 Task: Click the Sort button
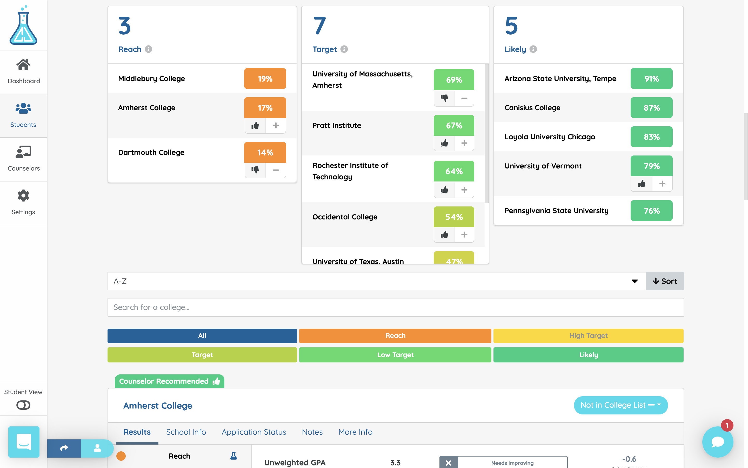pyautogui.click(x=665, y=281)
